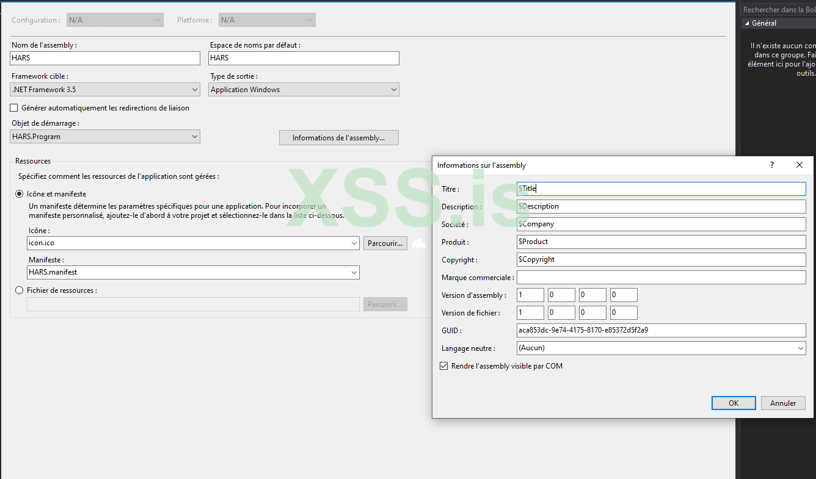816x479 pixels.
Task: Select the 'Icône et manifeste' radio button
Action: click(19, 195)
